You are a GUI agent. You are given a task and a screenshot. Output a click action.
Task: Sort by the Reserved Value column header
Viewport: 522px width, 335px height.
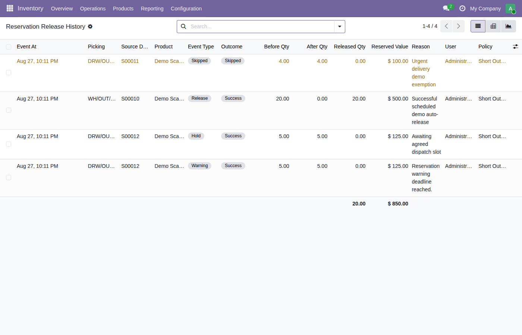[x=390, y=47]
